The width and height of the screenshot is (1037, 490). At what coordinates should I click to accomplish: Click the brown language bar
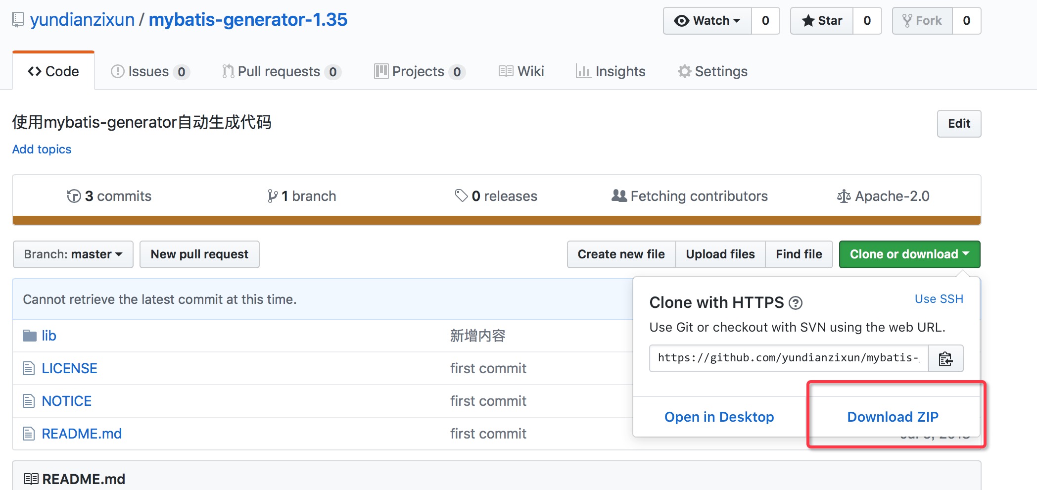[x=496, y=220]
